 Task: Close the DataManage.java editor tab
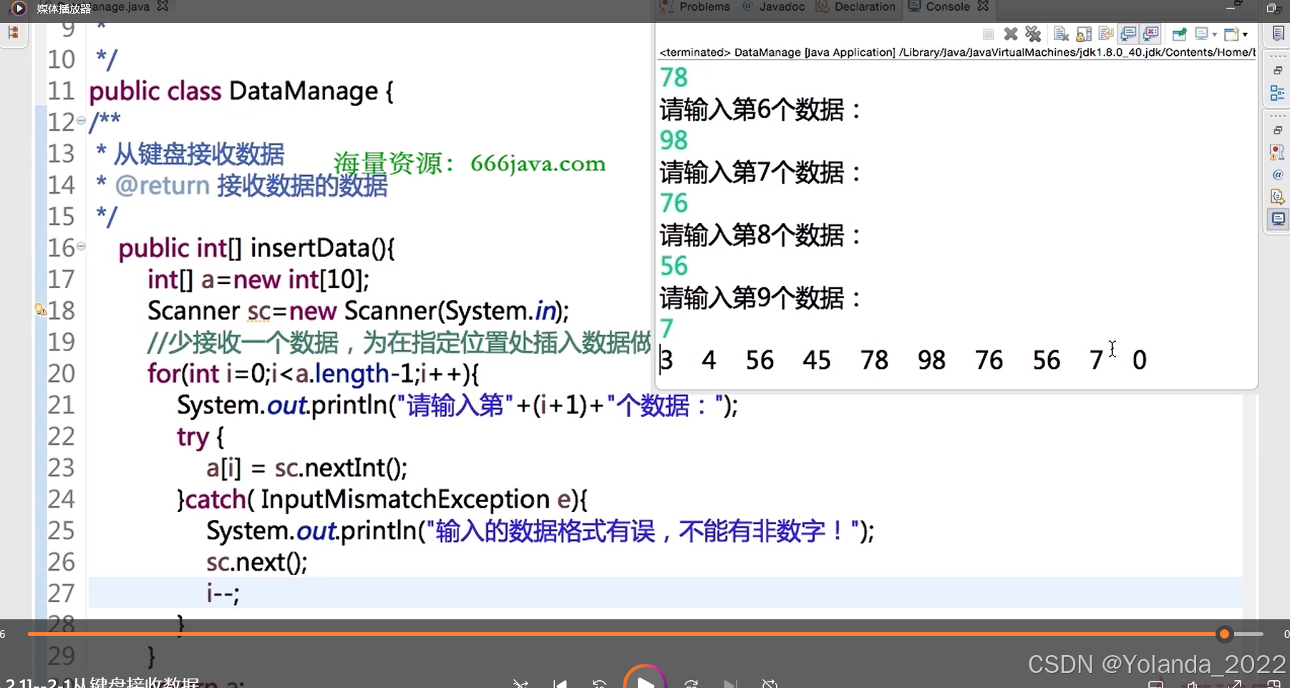(163, 6)
